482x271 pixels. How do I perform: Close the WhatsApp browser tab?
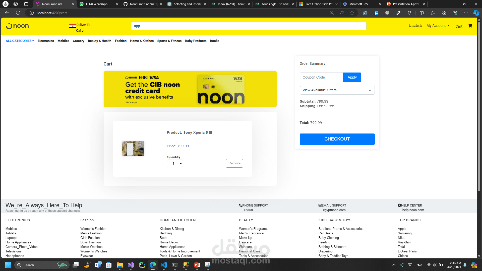pos(117,4)
